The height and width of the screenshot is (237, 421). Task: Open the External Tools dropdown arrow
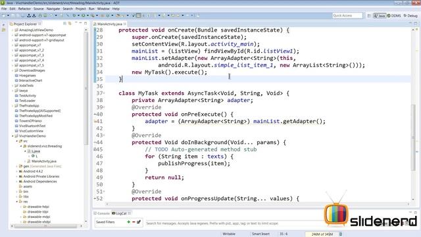(x=97, y=15)
